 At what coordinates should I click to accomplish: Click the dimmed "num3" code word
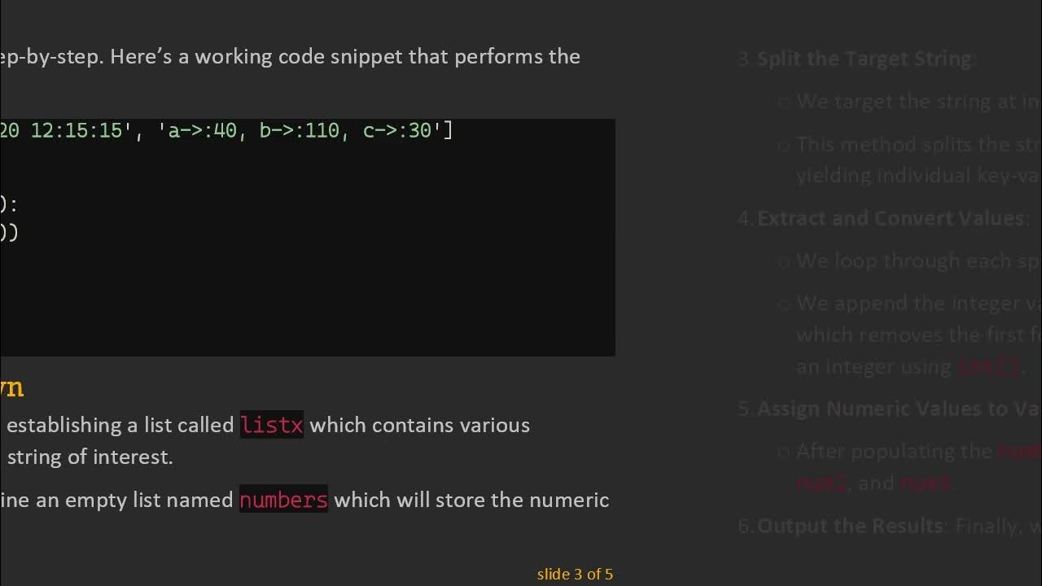point(925,483)
